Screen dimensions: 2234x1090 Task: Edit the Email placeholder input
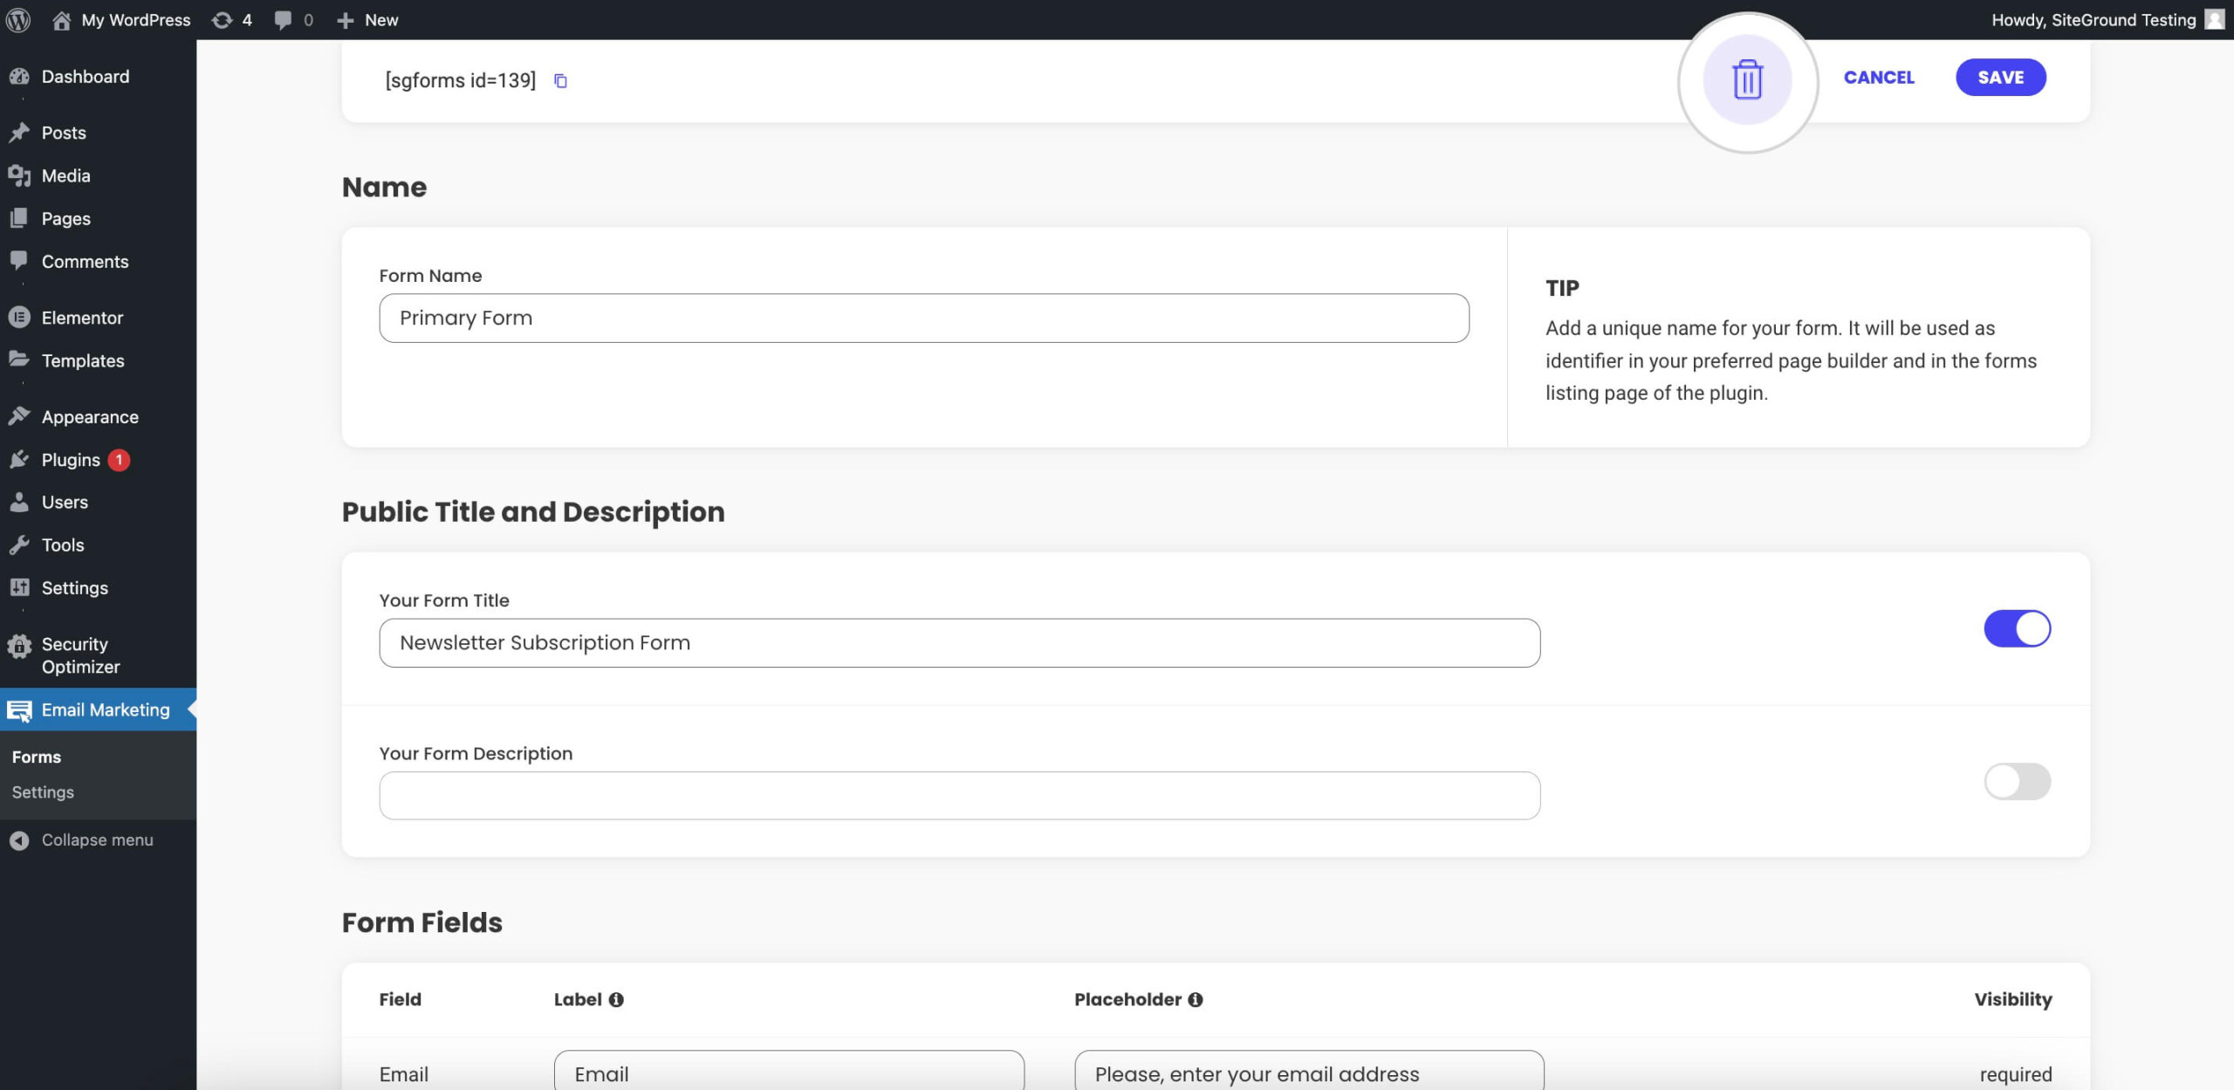point(1309,1071)
